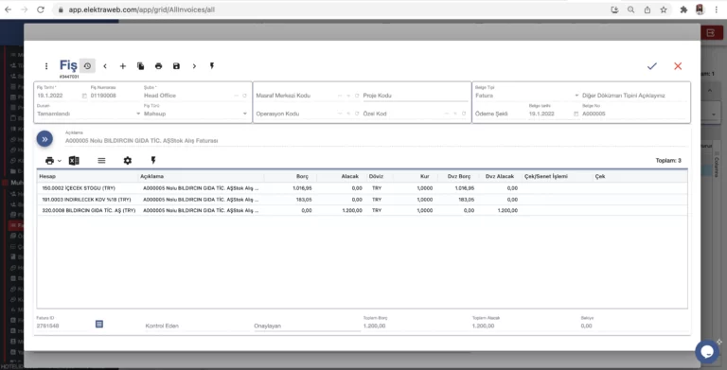Refresh the Özel Kod field

[463, 114]
